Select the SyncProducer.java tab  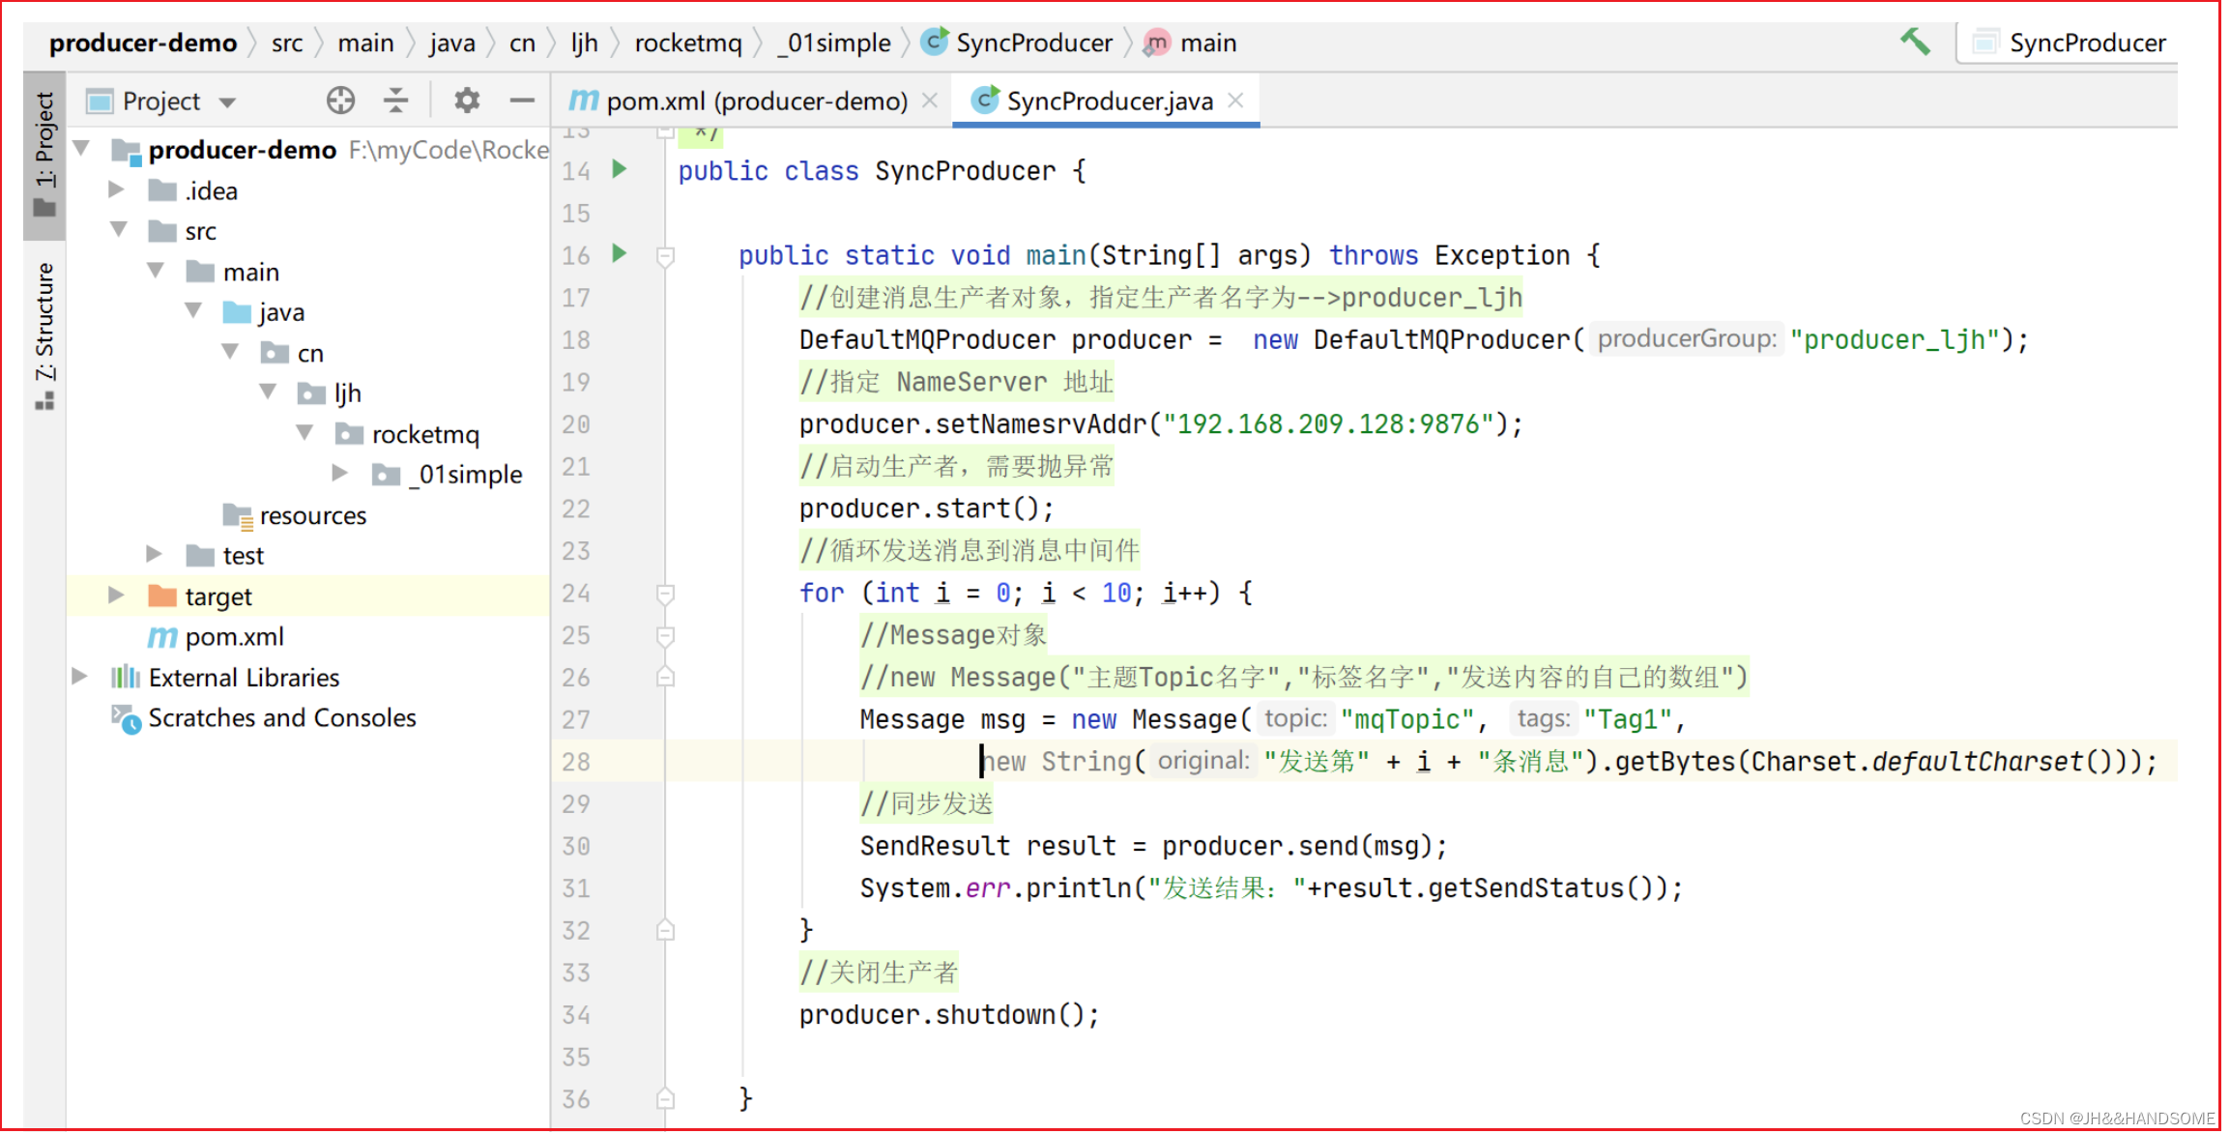click(1108, 101)
